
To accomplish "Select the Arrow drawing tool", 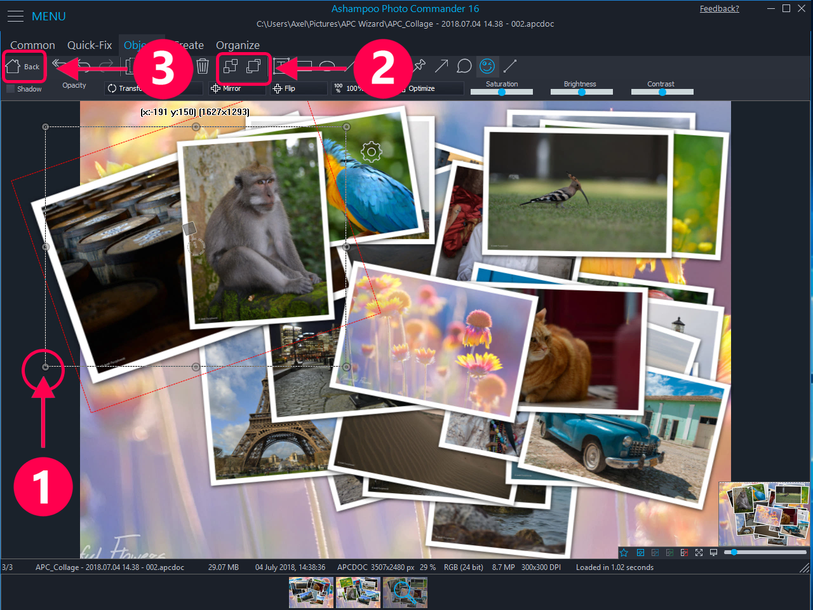I will click(x=441, y=66).
